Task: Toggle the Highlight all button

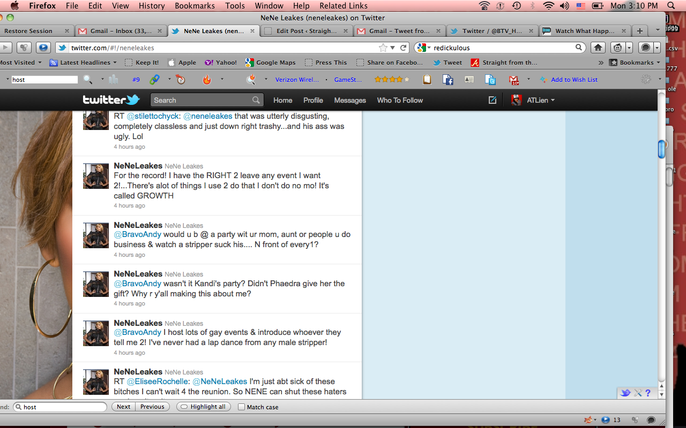Action: 203,407
